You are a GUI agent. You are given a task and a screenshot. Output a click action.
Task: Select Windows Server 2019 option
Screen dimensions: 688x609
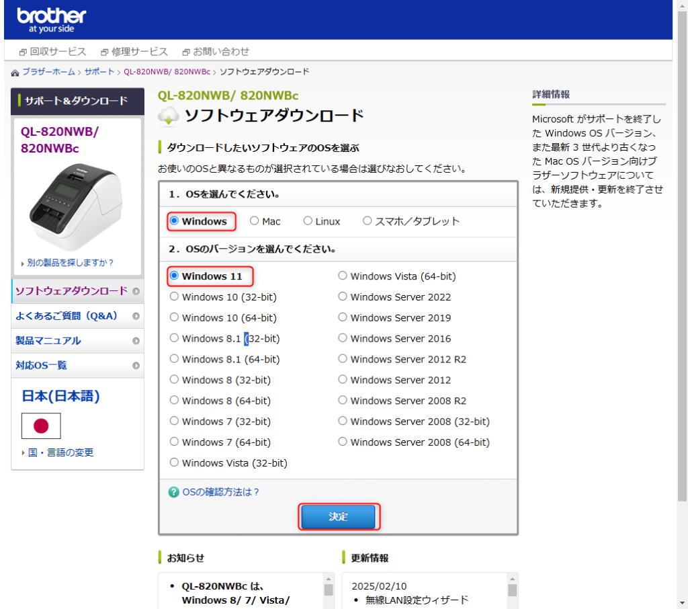pos(342,317)
